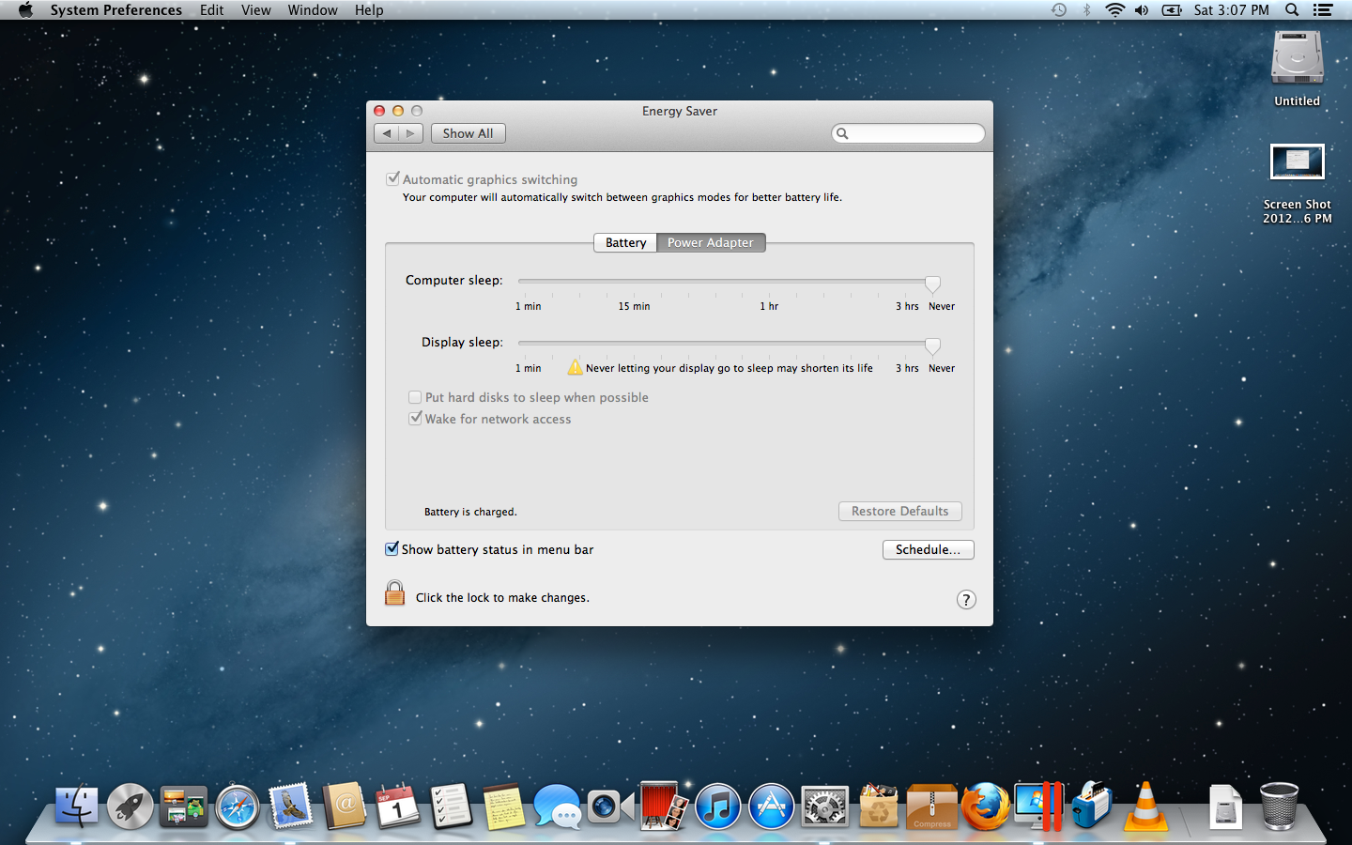Click the Restore Defaults button
The width and height of the screenshot is (1352, 845).
click(899, 511)
